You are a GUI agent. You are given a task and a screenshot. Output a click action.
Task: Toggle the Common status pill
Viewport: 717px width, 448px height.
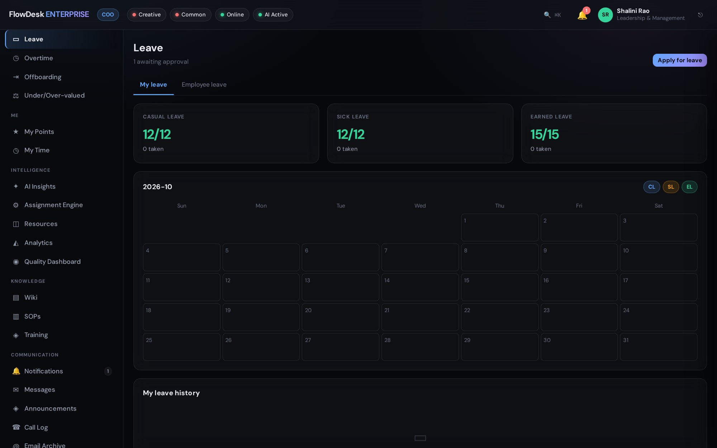[190, 15]
